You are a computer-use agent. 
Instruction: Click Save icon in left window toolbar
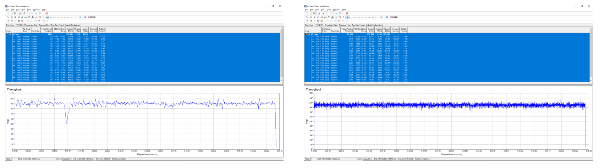15,13
